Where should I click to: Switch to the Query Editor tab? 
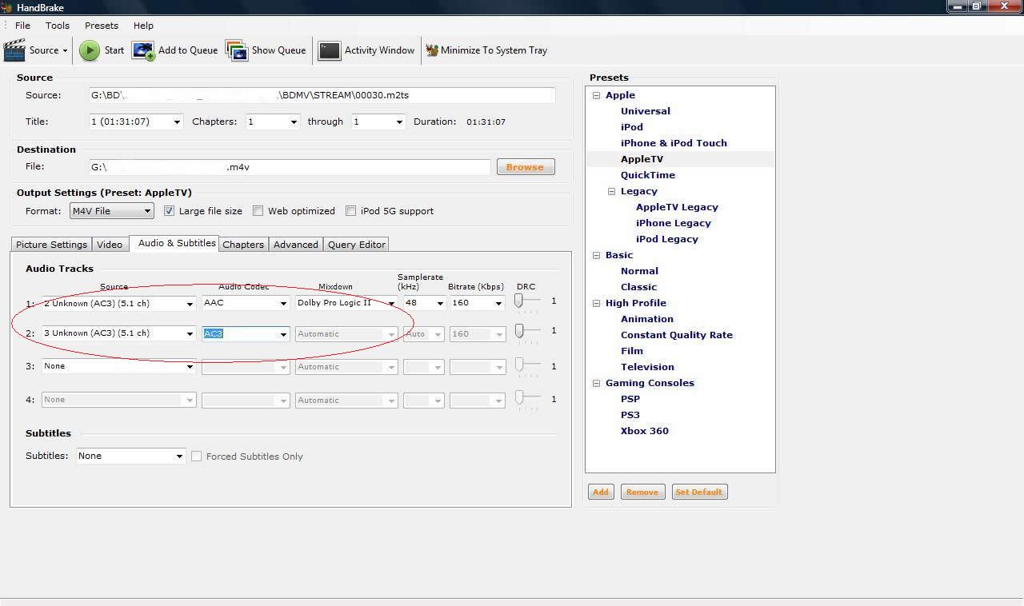[x=357, y=245]
